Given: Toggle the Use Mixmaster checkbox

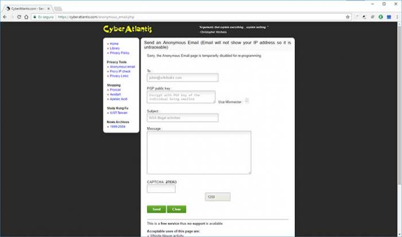Looking at the screenshot, I should (x=246, y=100).
